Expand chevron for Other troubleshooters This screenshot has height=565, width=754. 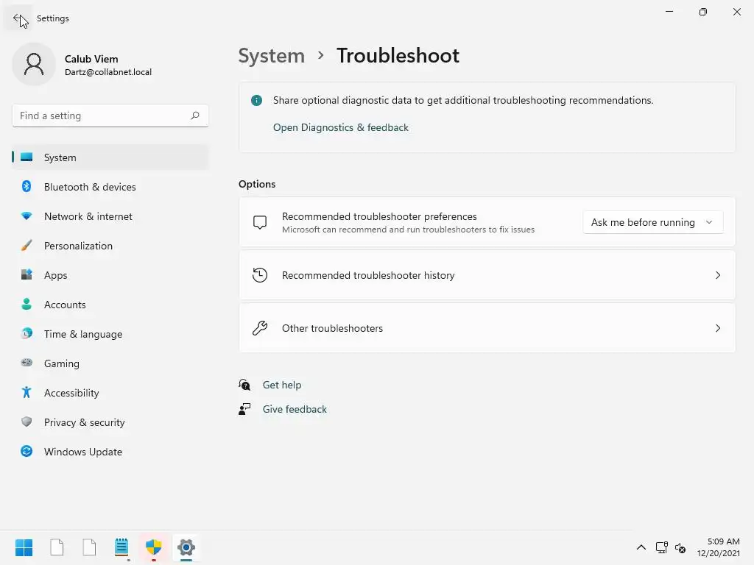click(717, 328)
